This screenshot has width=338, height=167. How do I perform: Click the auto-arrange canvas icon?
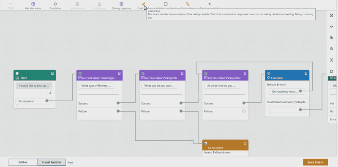pos(332,27)
